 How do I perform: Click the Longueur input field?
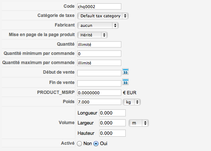[x=112, y=113]
